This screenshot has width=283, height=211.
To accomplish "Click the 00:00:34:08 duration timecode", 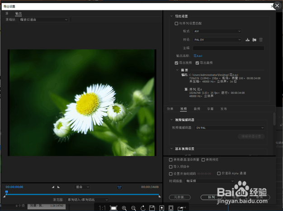I will point(150,187).
